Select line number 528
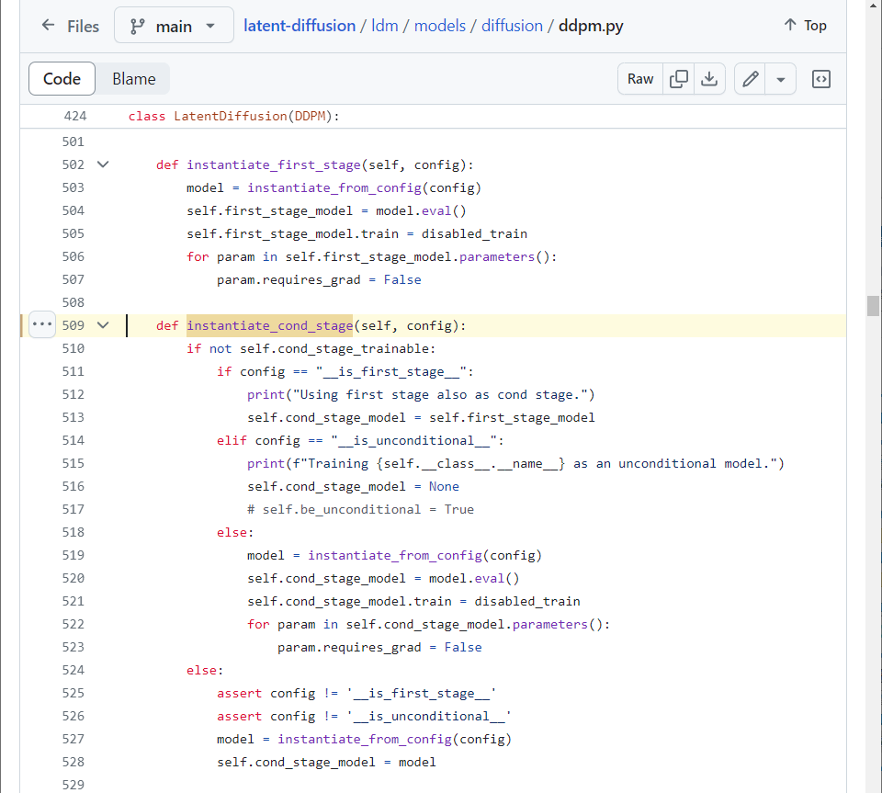This screenshot has width=882, height=793. coord(73,762)
